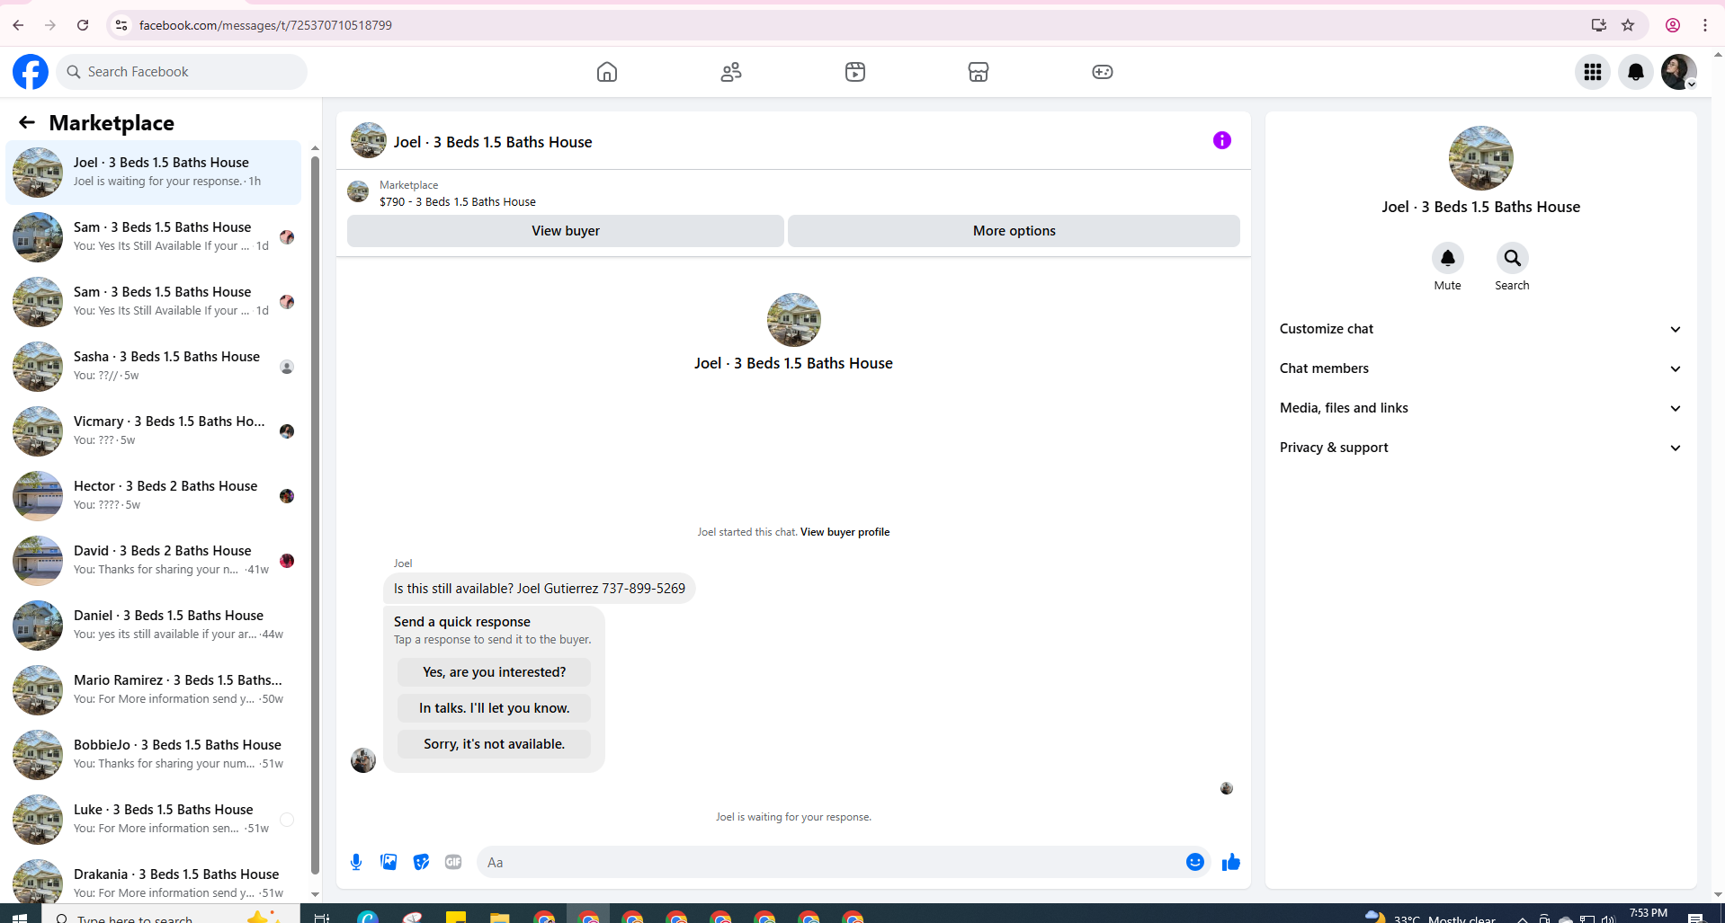Image resolution: width=1725 pixels, height=923 pixels.
Task: Click Joel's message with phone number
Action: coord(540,589)
